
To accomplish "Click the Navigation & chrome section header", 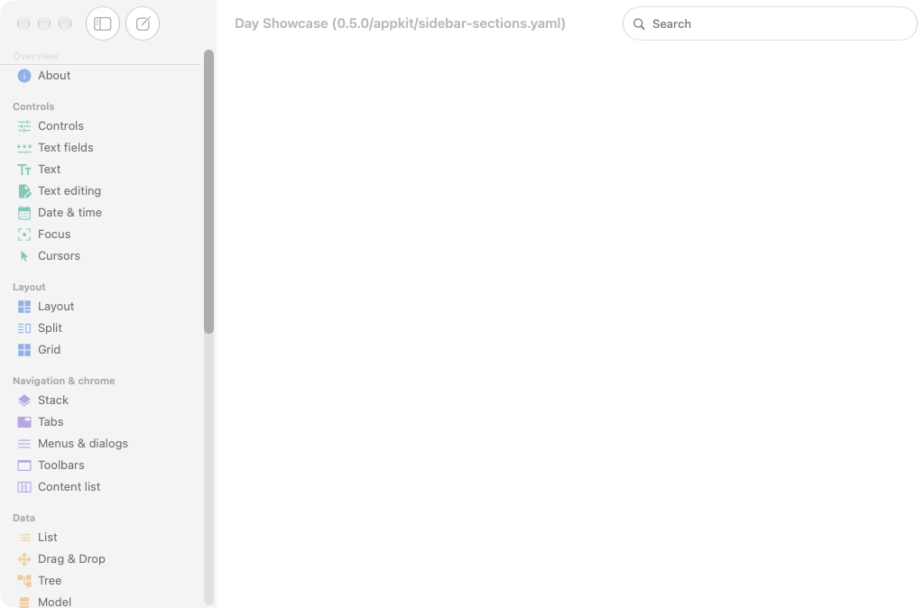I will (x=64, y=382).
